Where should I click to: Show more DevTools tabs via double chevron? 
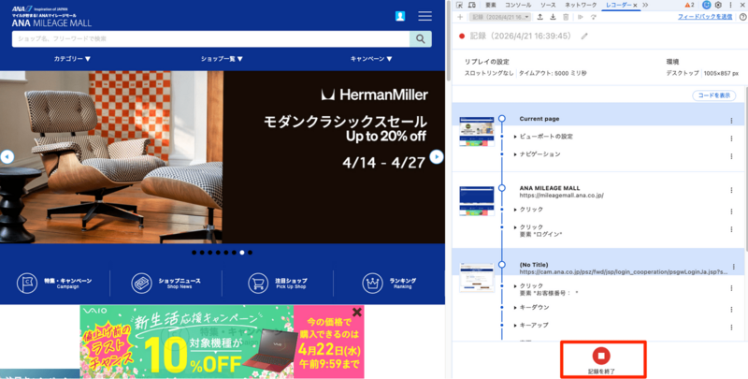tap(645, 5)
